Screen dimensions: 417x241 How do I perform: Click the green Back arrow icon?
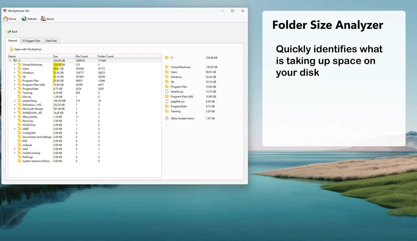point(9,31)
